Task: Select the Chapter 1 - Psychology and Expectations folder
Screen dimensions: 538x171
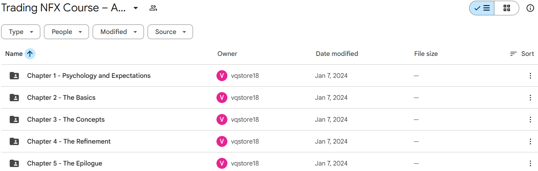Action: tap(270, 76)
